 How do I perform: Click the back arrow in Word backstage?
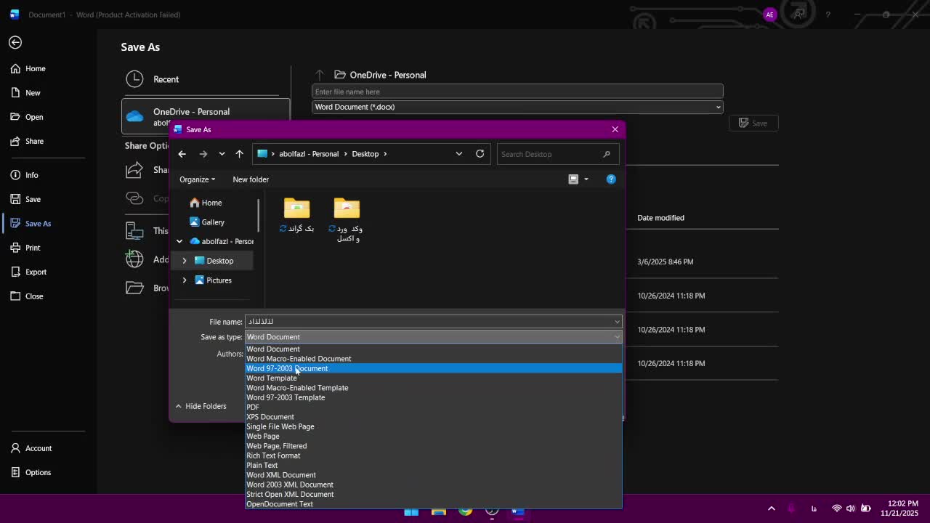coord(15,43)
